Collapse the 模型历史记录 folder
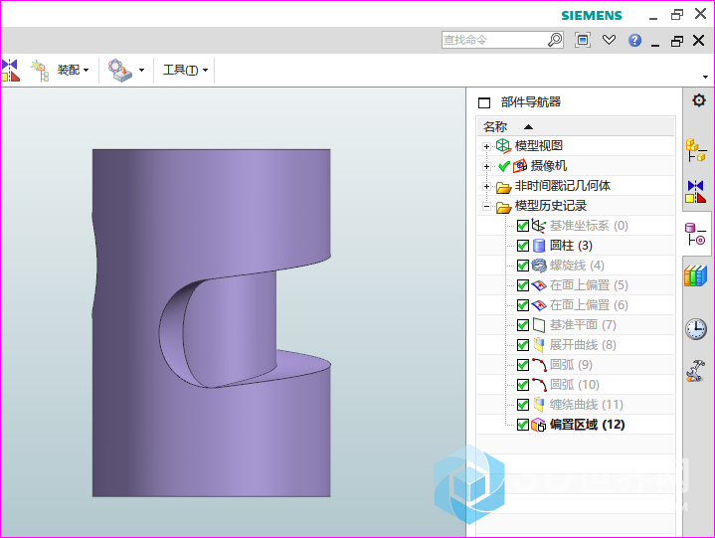Viewport: 715px width, 538px height. [486, 206]
